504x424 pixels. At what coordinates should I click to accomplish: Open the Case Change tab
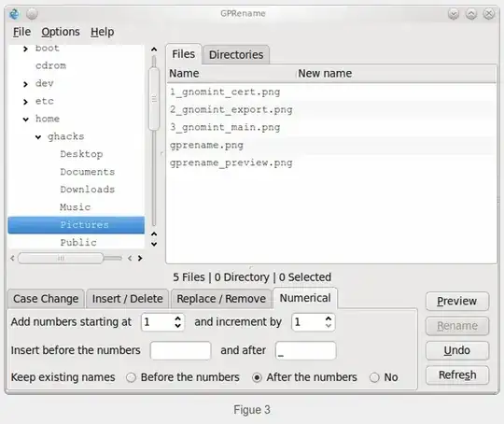point(46,299)
